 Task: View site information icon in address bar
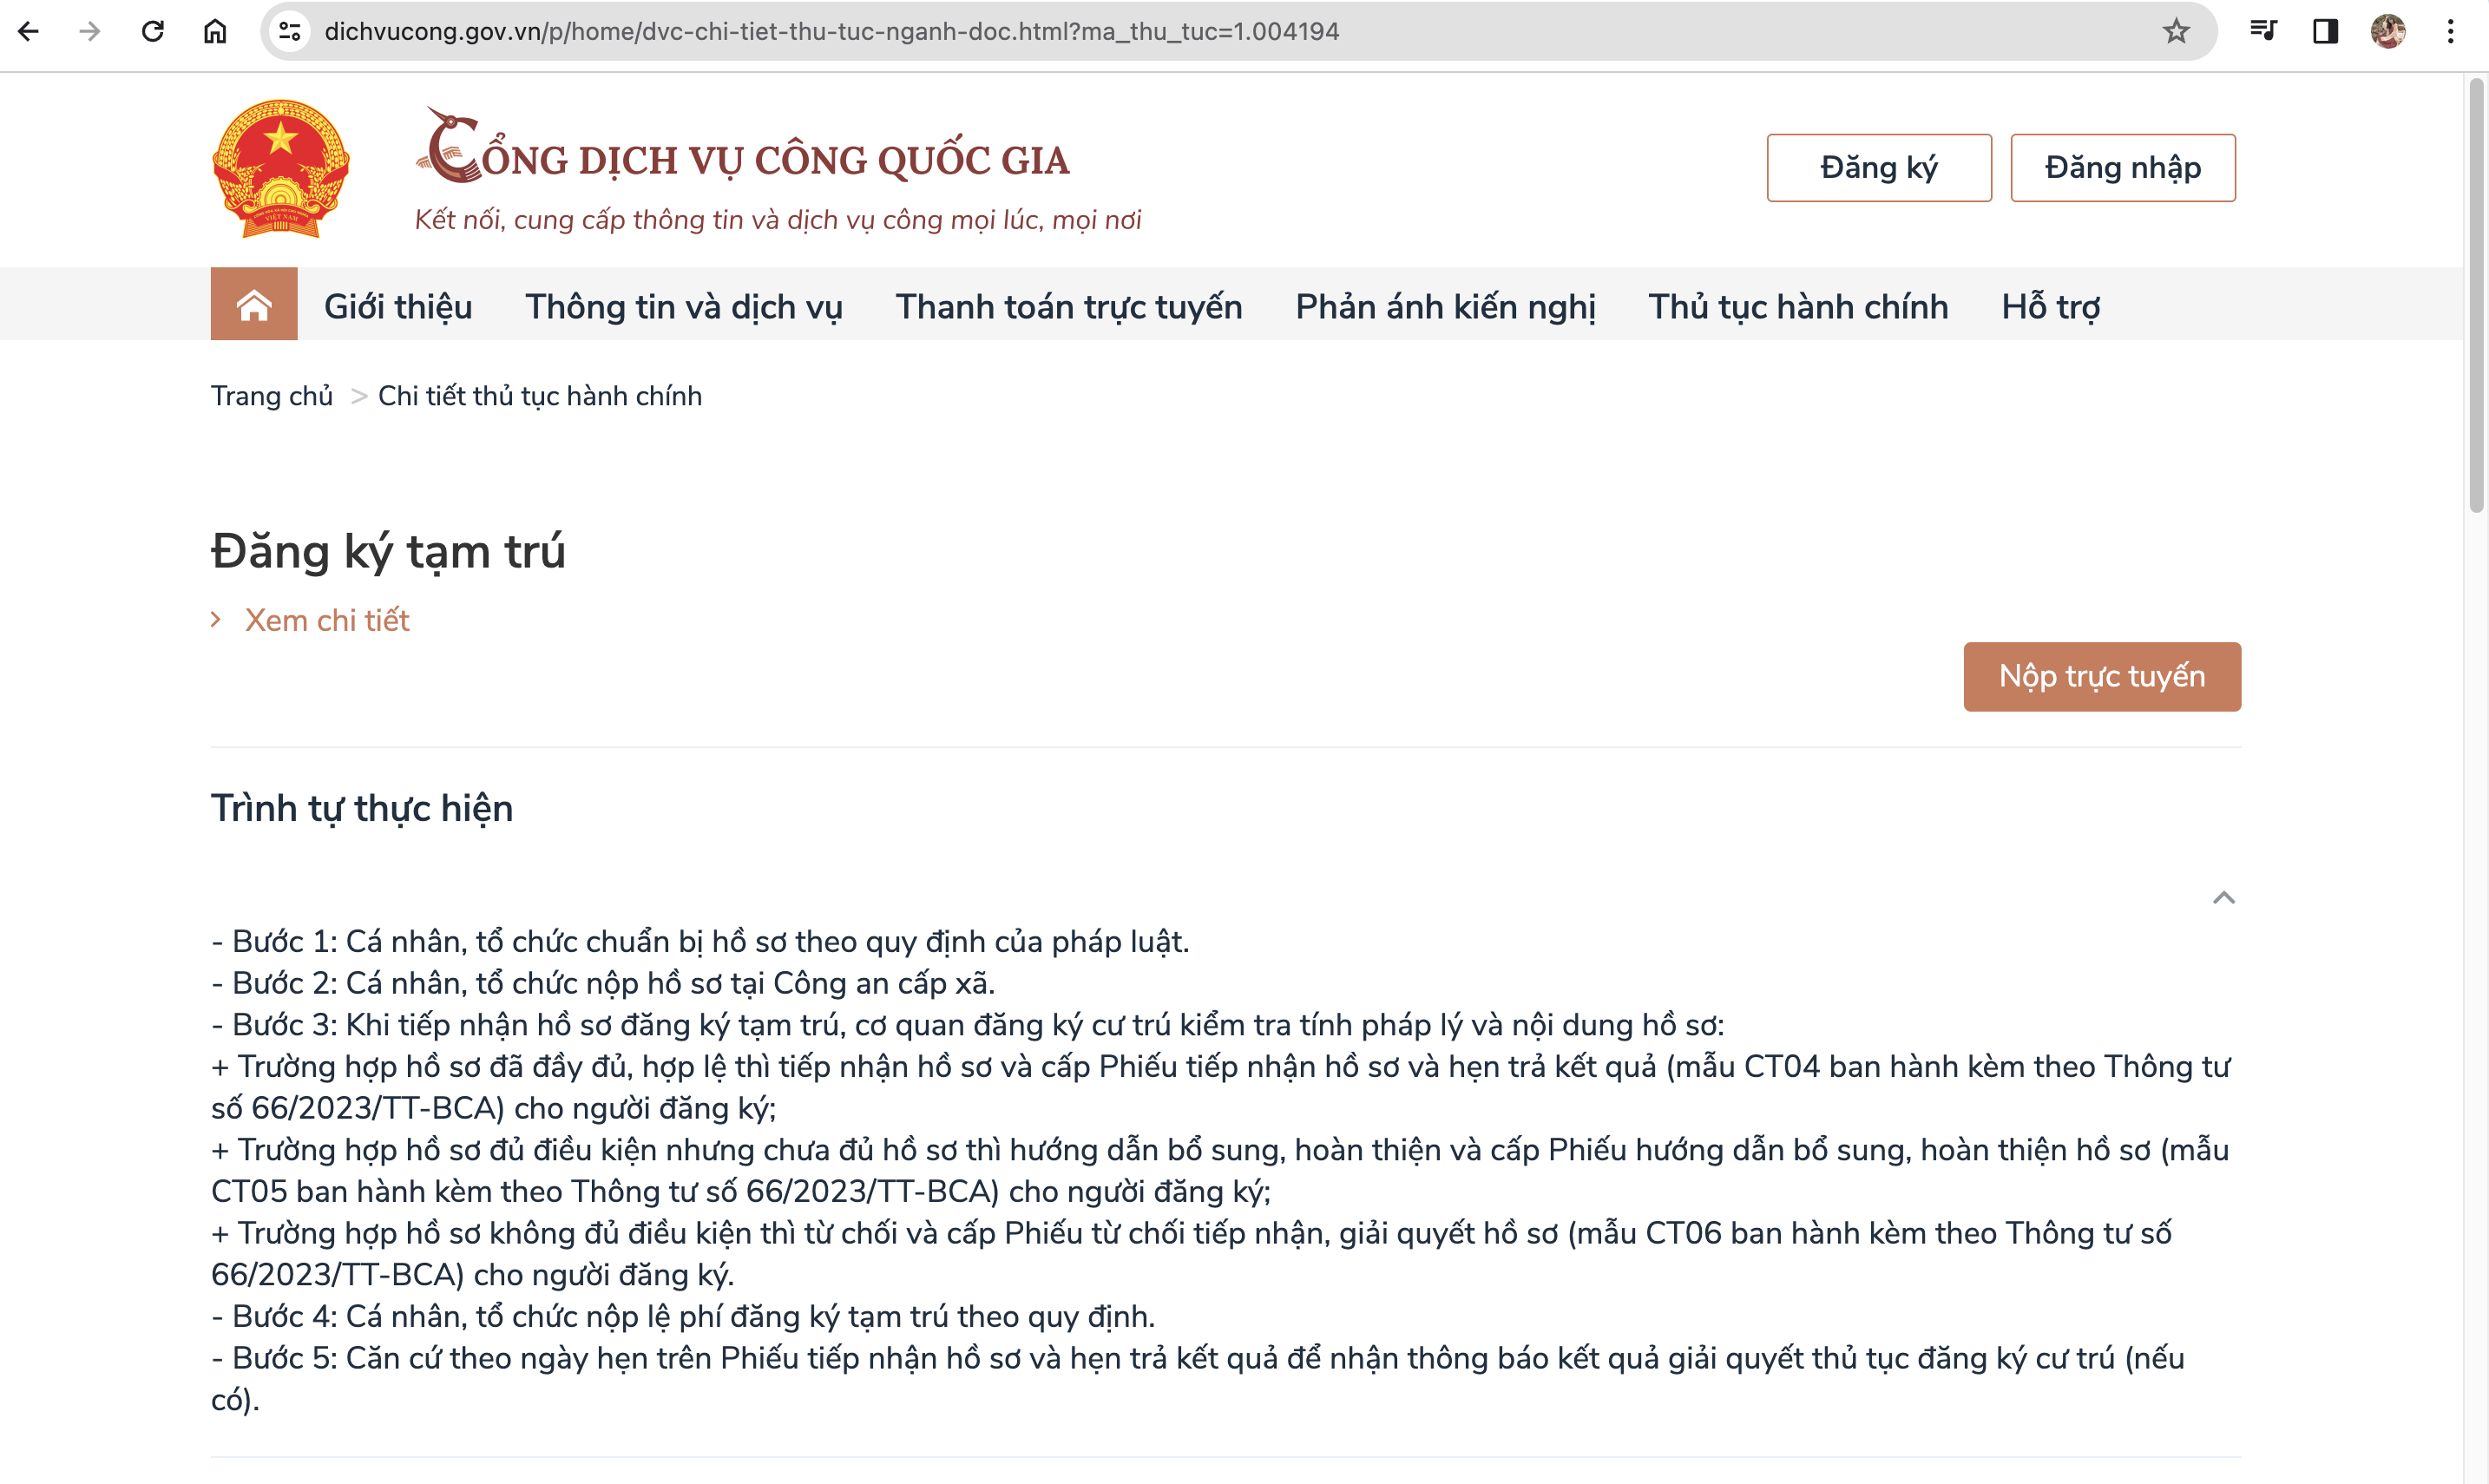tap(290, 31)
